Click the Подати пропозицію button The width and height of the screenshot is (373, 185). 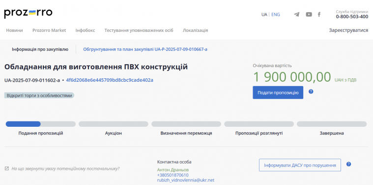[278, 92]
